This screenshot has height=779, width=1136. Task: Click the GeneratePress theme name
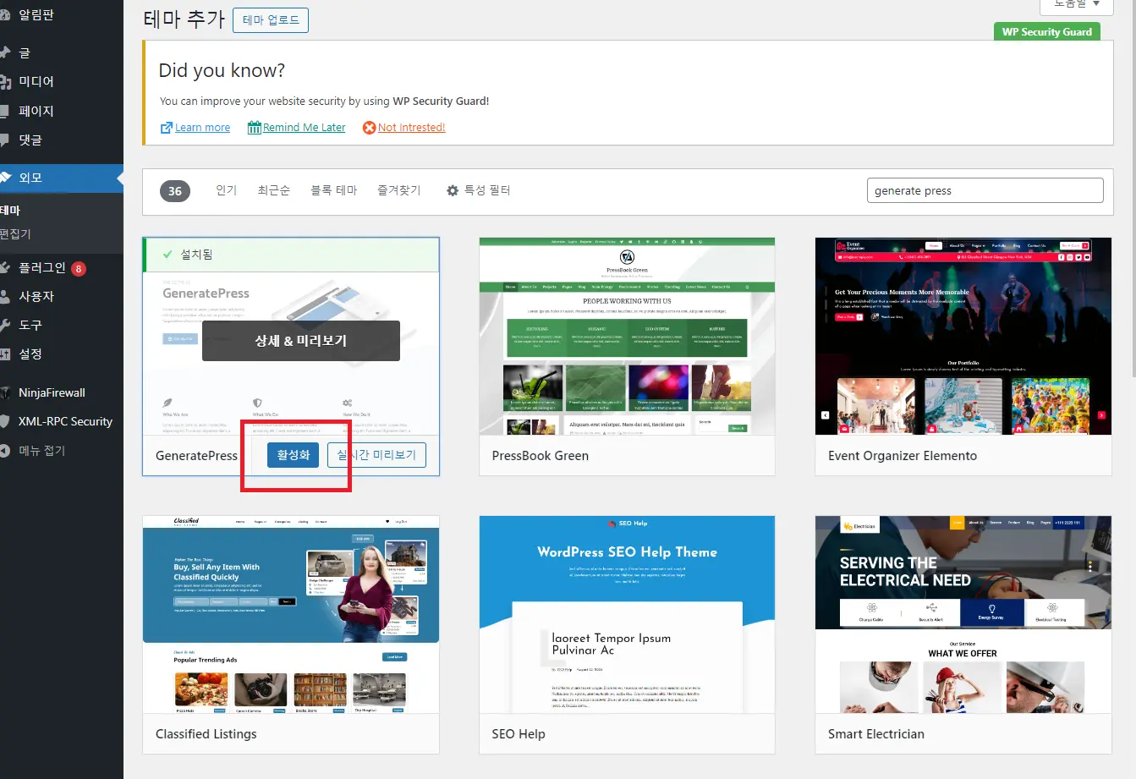196,456
